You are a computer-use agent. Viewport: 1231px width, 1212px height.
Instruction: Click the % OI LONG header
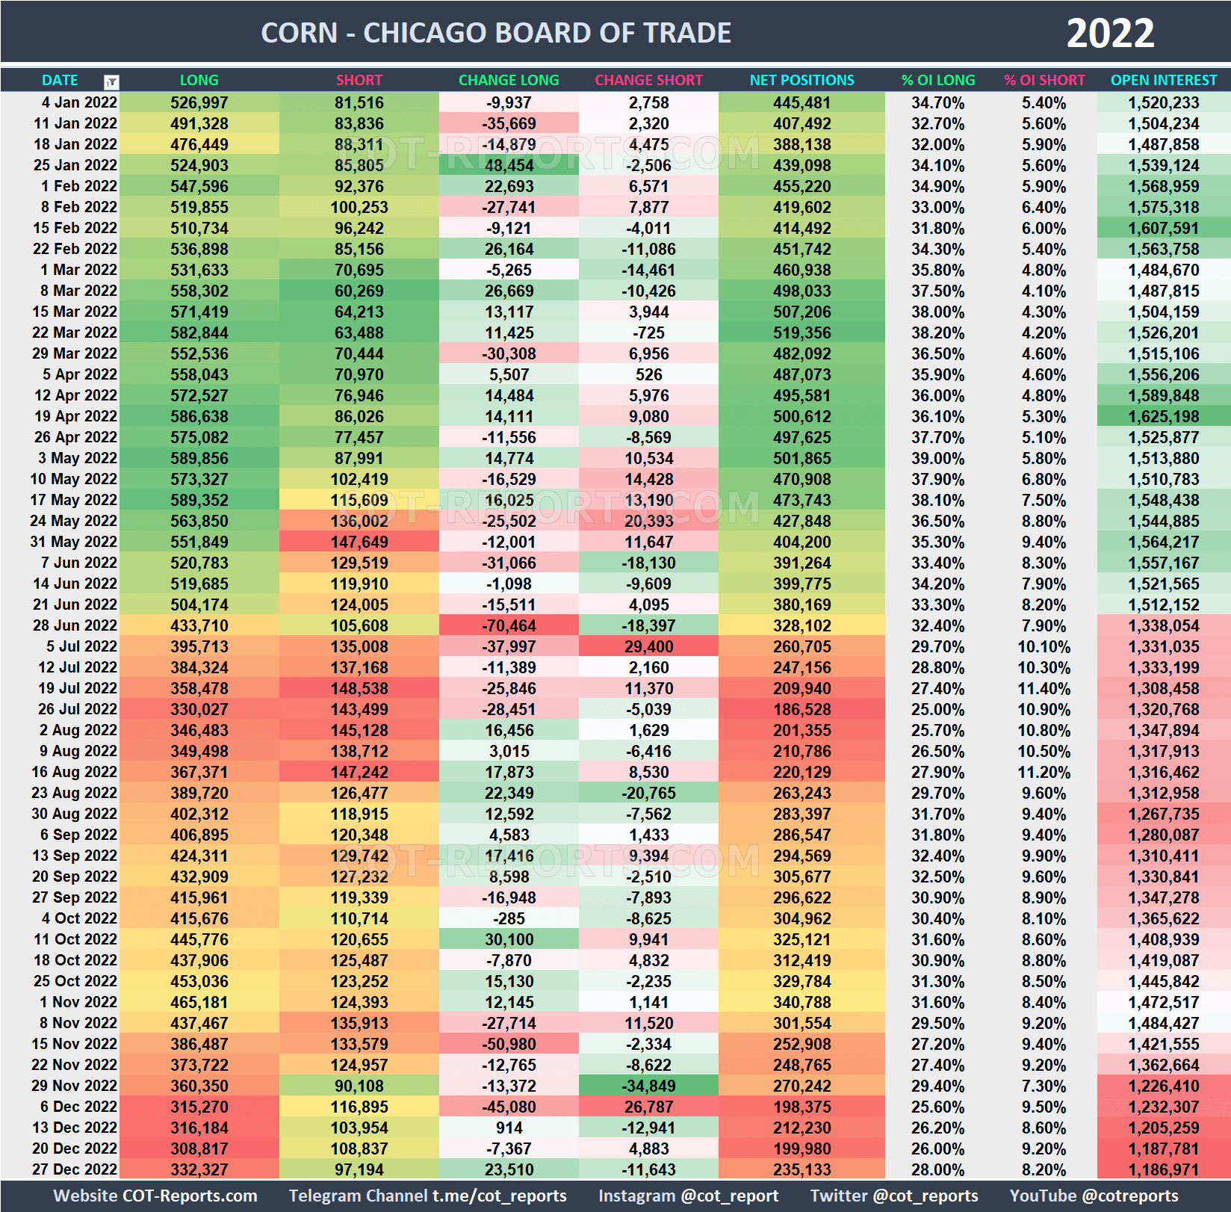coord(938,80)
